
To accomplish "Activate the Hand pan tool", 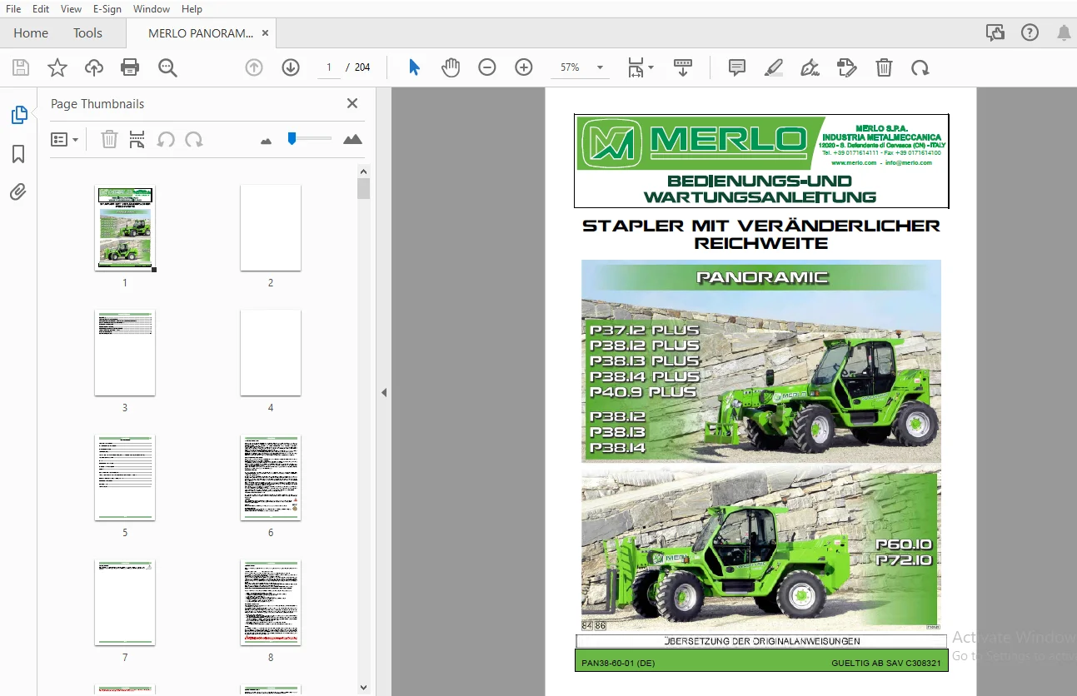I will click(x=451, y=67).
